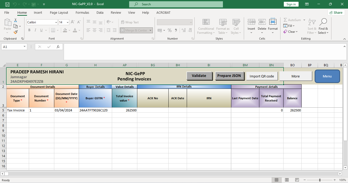Click the Save icon in title bar
This screenshot has width=348, height=183.
pos(7,4)
